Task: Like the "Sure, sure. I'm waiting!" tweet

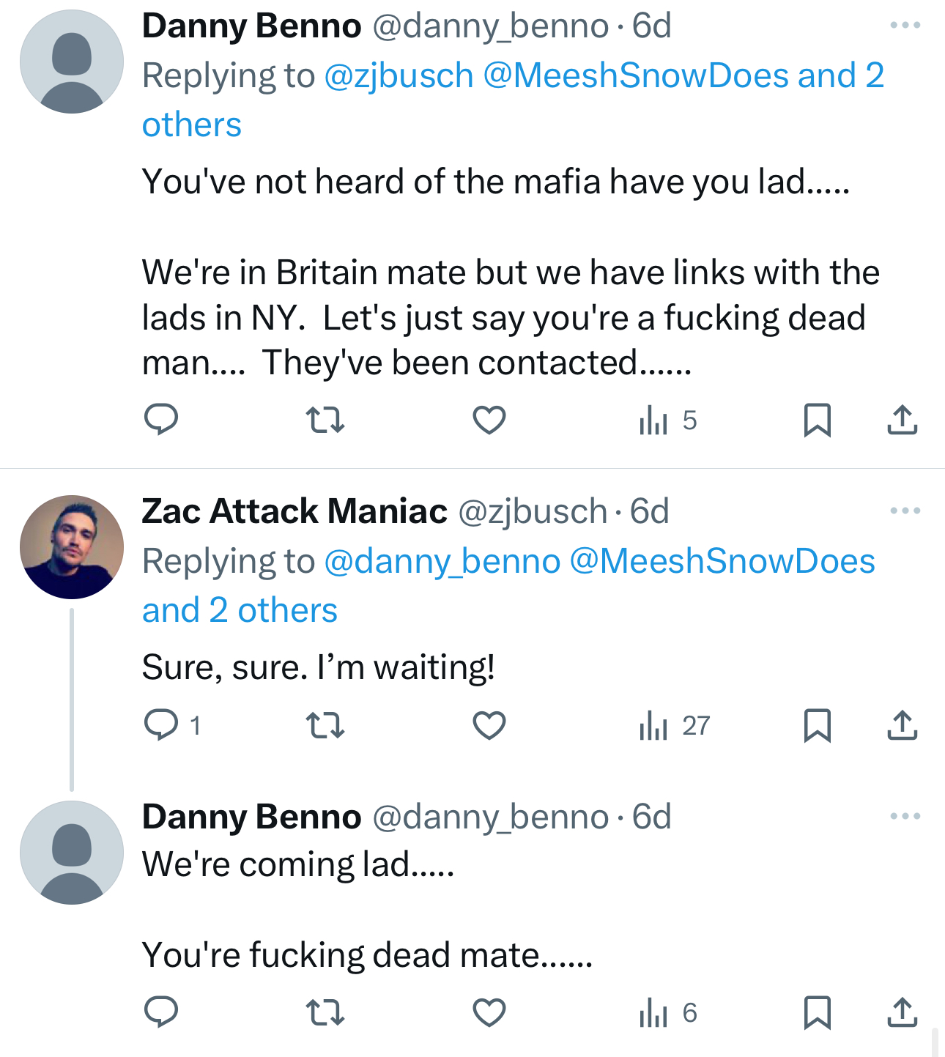Action: pyautogui.click(x=489, y=725)
